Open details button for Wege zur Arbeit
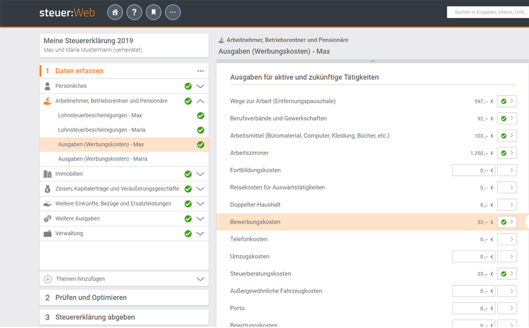This screenshot has width=529, height=328. click(x=507, y=101)
